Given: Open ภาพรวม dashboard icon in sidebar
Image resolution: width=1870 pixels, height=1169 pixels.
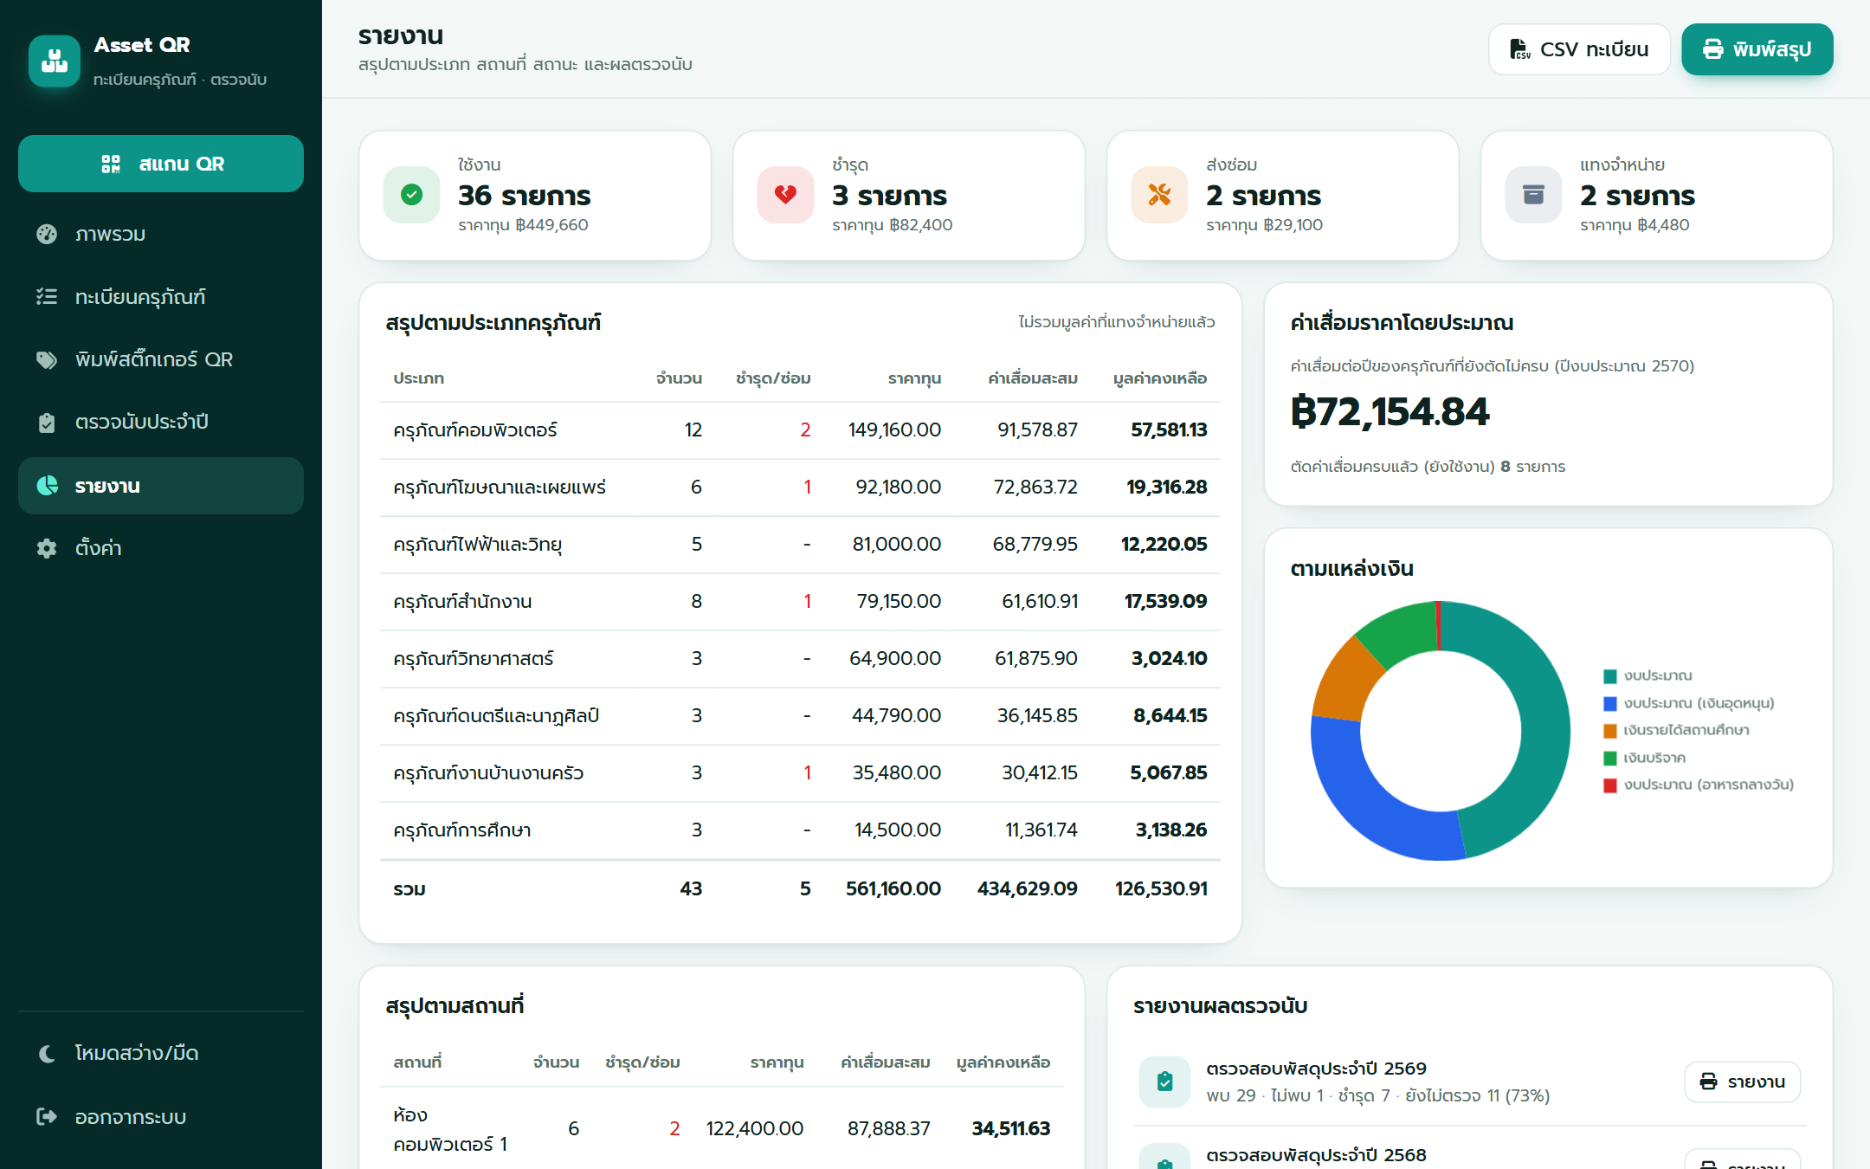Looking at the screenshot, I should [x=47, y=234].
